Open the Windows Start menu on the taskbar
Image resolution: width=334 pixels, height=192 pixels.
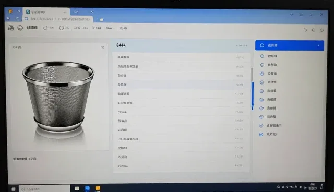coord(14,189)
